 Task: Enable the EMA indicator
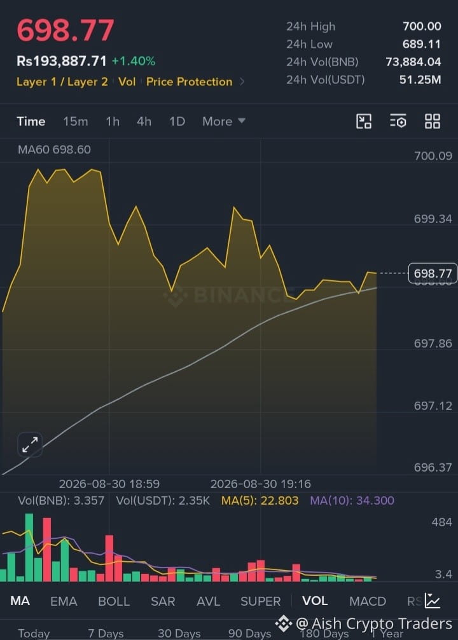pos(64,601)
